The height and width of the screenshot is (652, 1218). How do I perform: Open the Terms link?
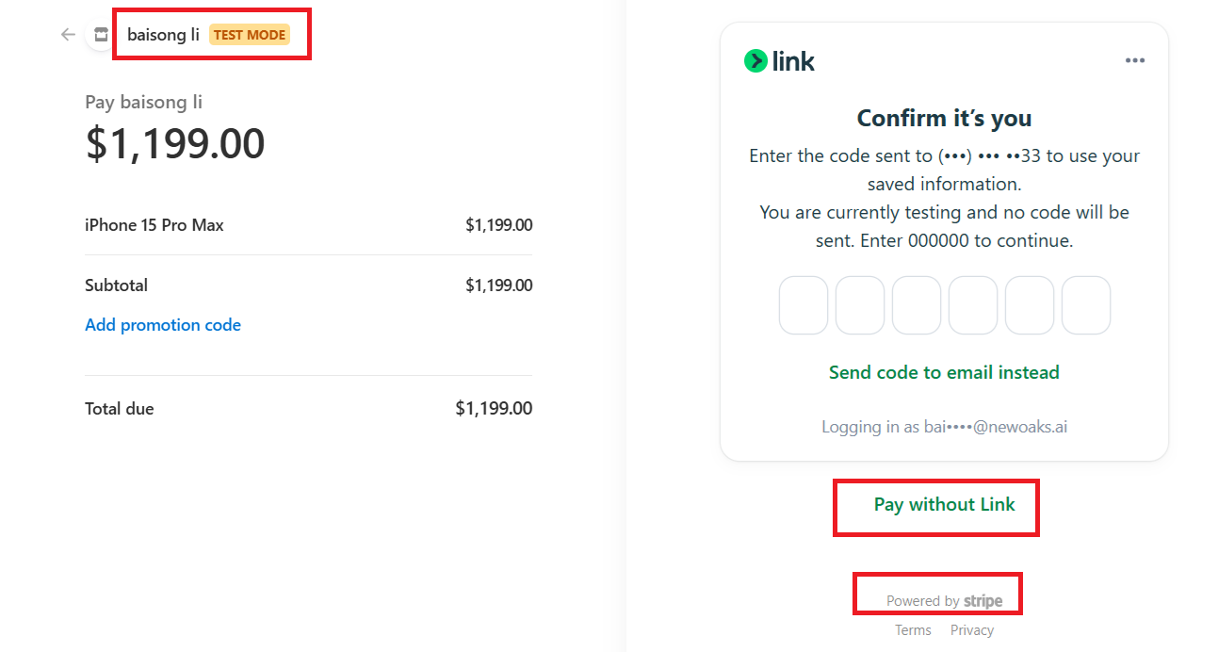pyautogui.click(x=913, y=630)
